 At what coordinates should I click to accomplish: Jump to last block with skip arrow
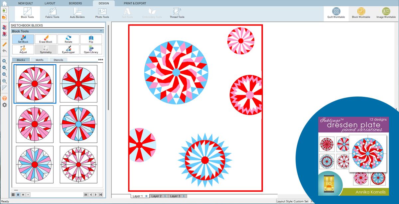pos(101,195)
